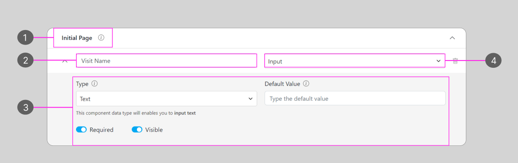Viewport: 518px width, 163px height.
Task: Click the Visit Name input field
Action: coord(167,61)
